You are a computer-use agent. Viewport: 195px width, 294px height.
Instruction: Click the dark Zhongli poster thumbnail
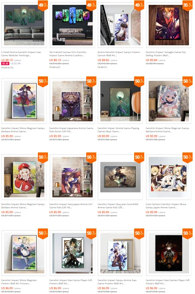tap(169, 253)
